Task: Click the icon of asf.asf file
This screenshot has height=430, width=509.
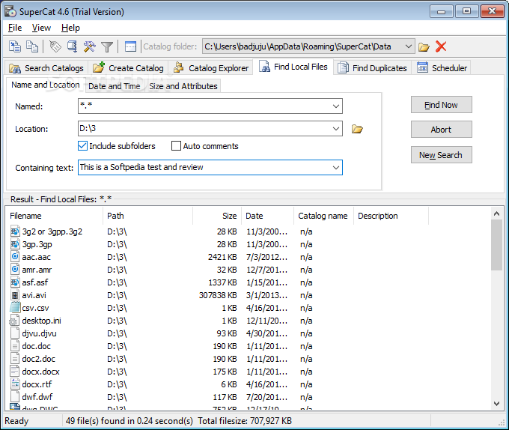Action: 15,282
